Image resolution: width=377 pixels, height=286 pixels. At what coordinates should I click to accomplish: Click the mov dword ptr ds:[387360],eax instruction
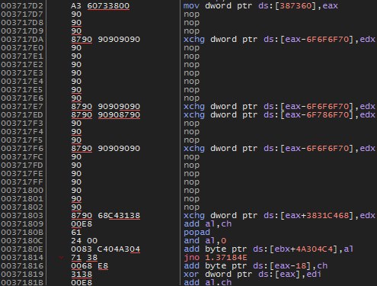260,6
